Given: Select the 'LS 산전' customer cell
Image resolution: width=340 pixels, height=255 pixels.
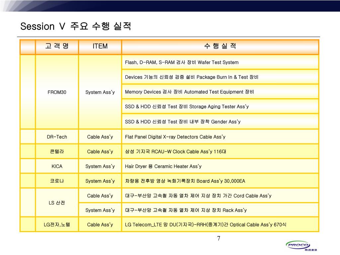Looking at the screenshot, I should pyautogui.click(x=57, y=203).
